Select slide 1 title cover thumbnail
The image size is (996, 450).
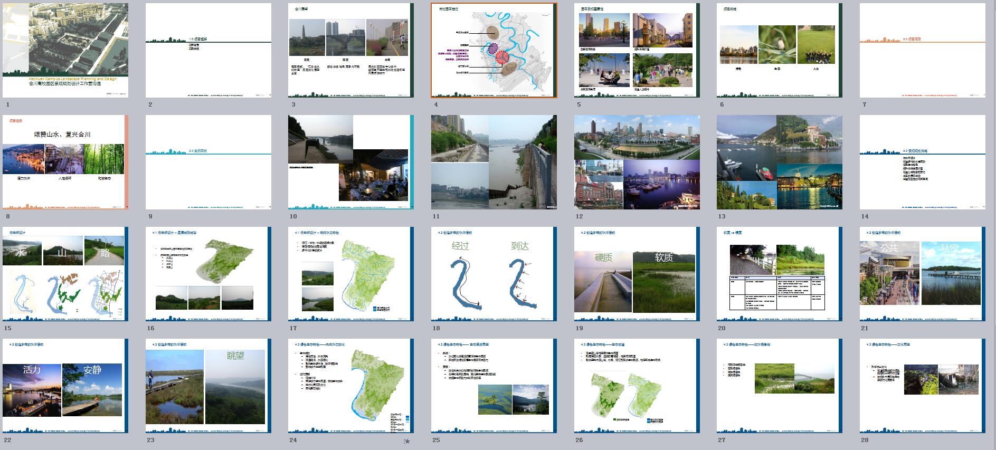click(x=65, y=50)
